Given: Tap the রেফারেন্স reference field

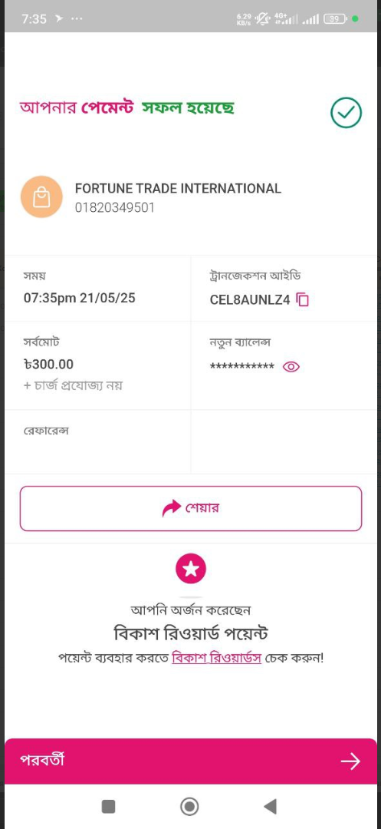Looking at the screenshot, I should click(x=98, y=442).
